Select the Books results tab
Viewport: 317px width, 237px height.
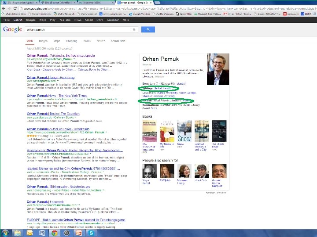(x=87, y=41)
